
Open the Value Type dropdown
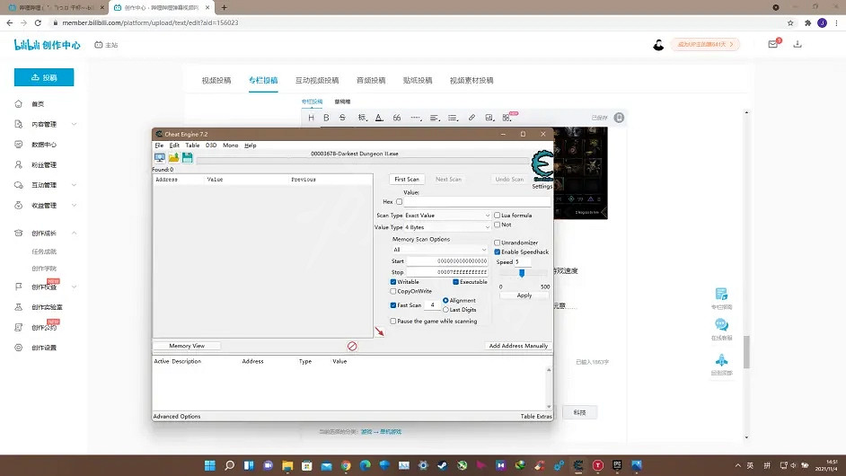pyautogui.click(x=446, y=227)
